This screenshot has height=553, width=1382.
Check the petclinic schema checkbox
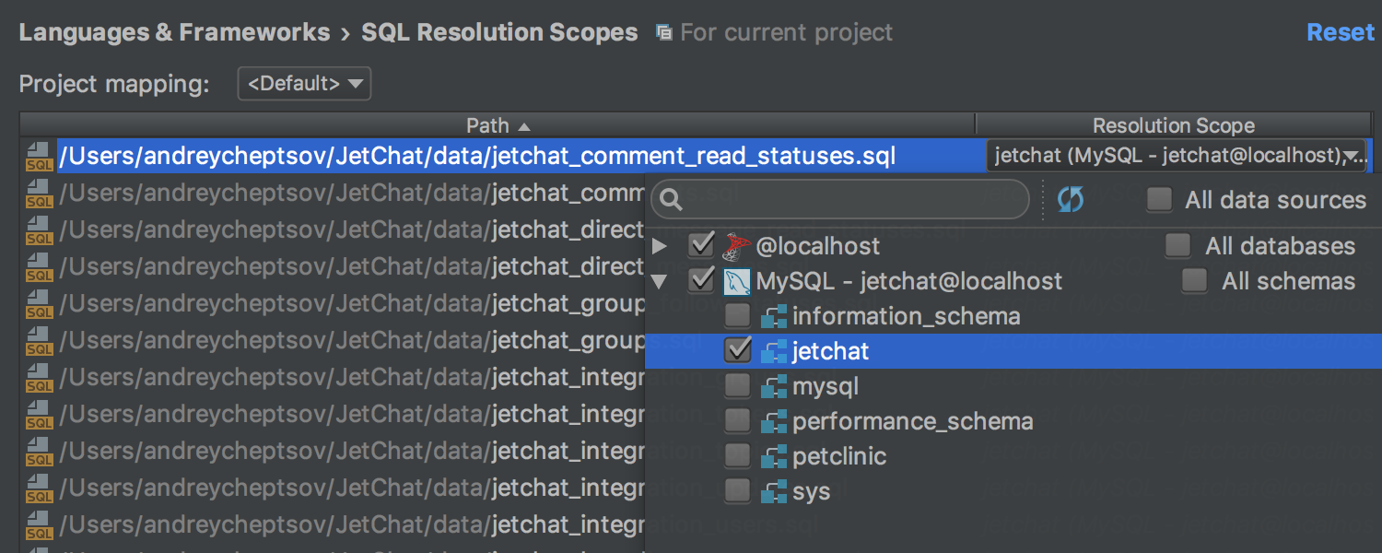tap(738, 456)
